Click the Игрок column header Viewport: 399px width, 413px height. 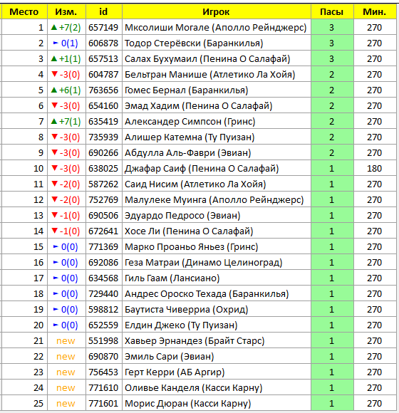click(217, 12)
